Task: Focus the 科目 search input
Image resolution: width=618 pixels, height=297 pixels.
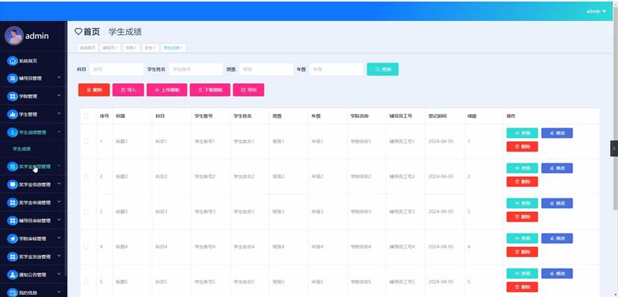Action: click(116, 69)
